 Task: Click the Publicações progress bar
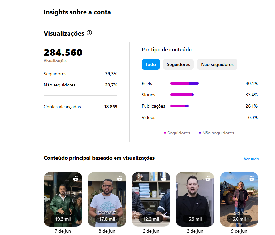pos(179,106)
